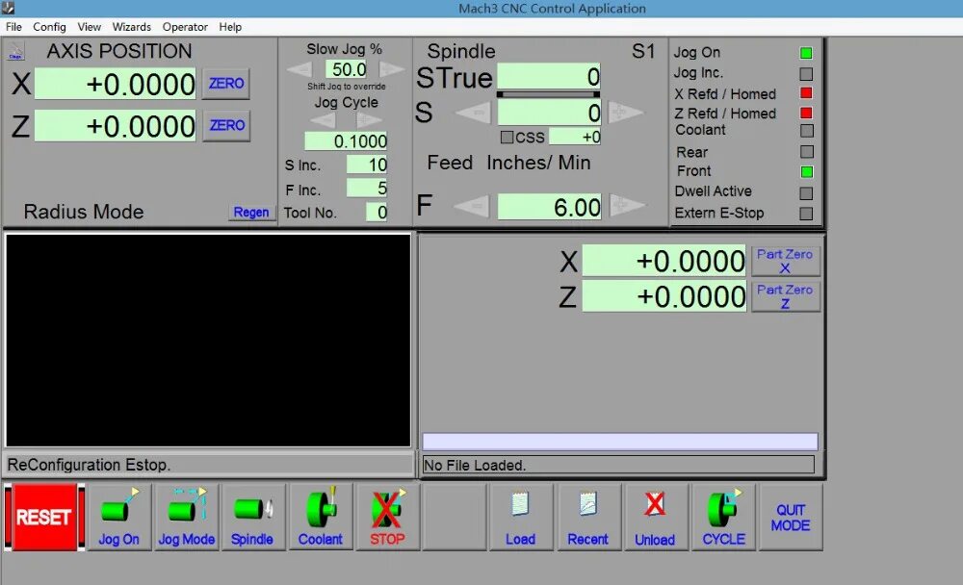Zero the X axis position

click(x=226, y=84)
